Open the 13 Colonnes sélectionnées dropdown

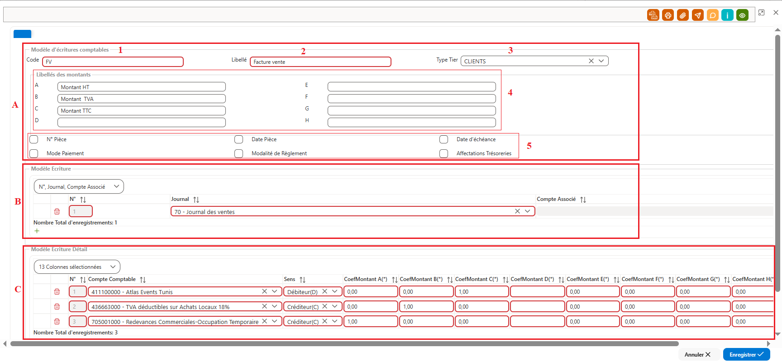click(x=77, y=267)
